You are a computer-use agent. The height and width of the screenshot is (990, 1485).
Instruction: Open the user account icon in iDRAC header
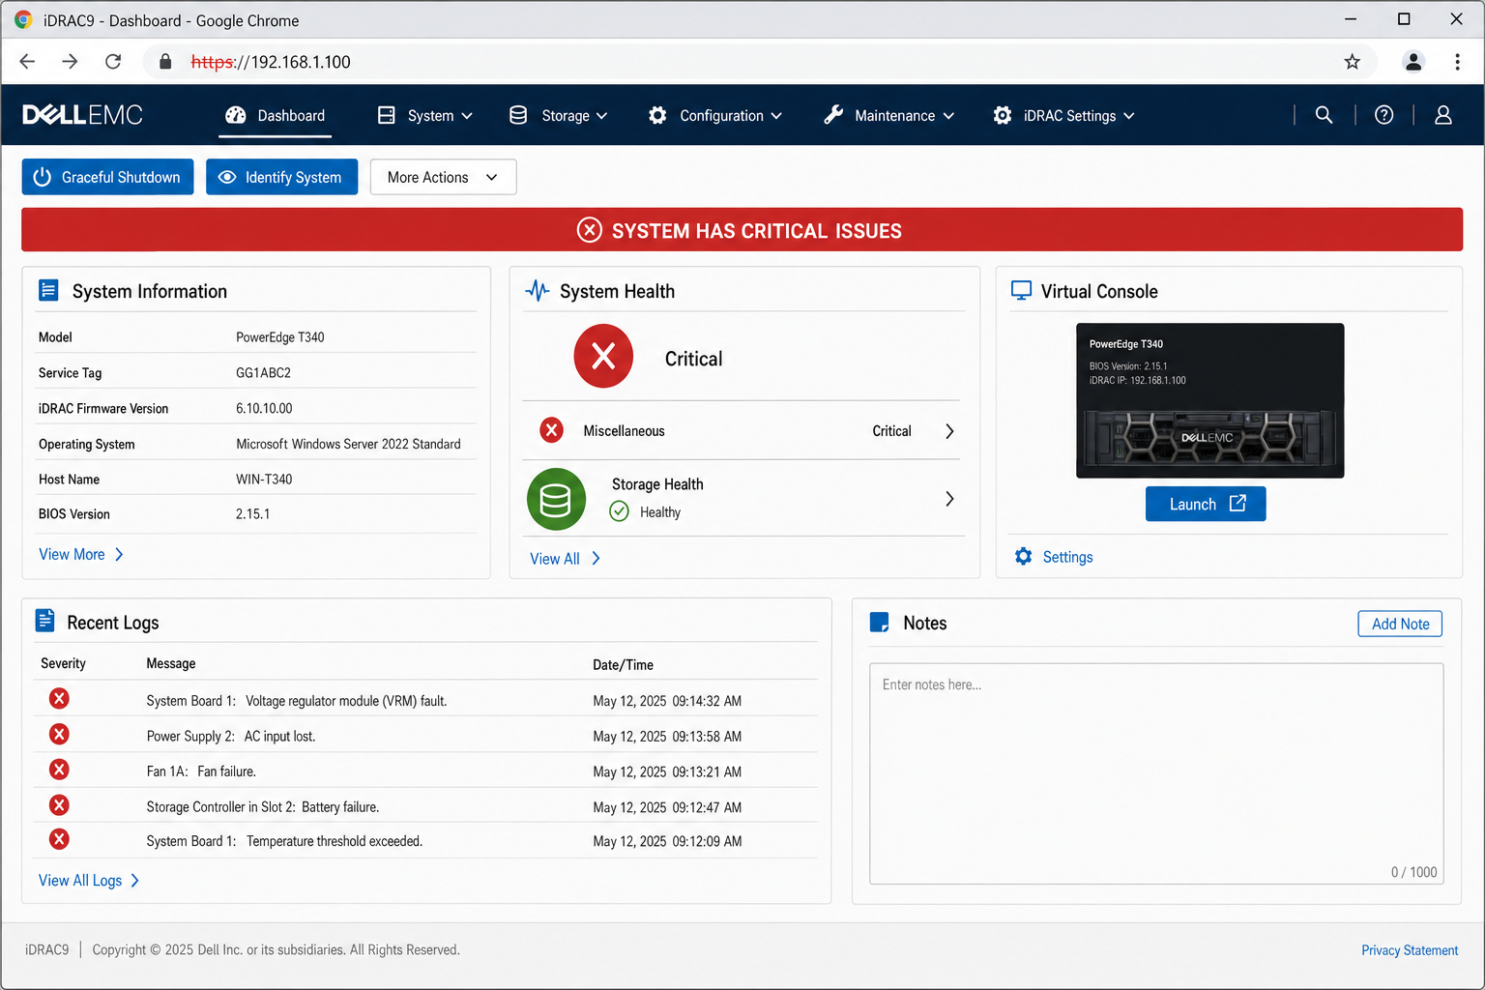click(1442, 115)
